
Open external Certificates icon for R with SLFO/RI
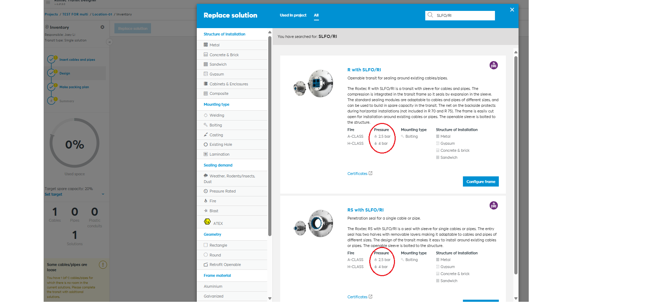pos(370,173)
